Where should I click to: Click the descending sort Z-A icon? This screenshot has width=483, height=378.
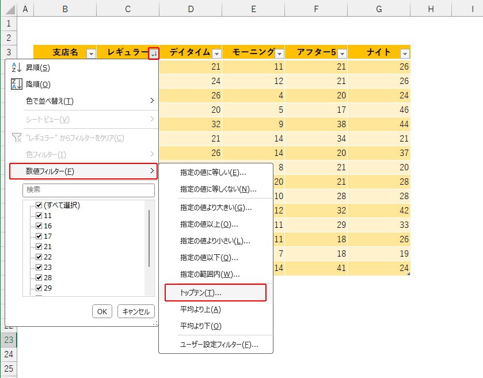[16, 85]
